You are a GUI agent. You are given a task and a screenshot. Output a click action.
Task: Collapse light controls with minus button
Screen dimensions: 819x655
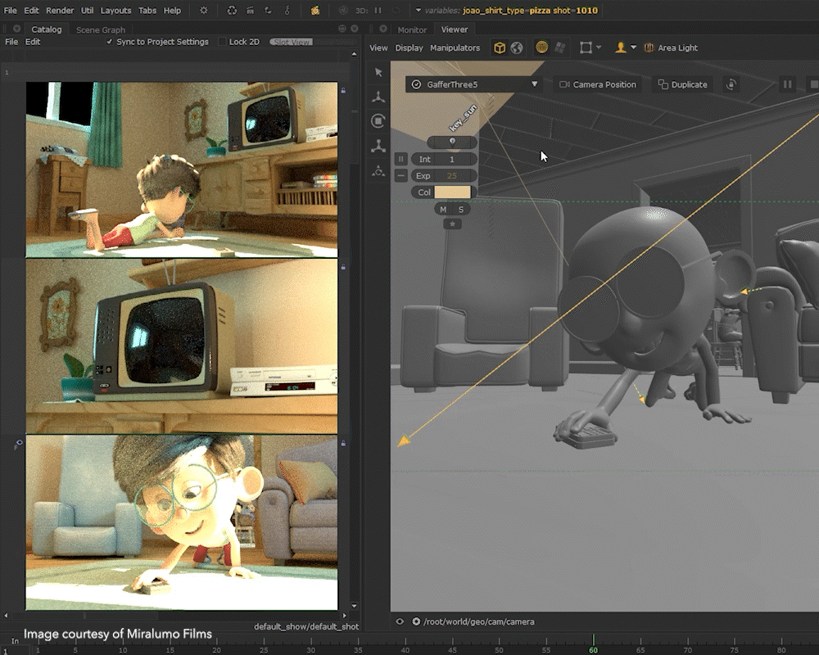[x=400, y=175]
